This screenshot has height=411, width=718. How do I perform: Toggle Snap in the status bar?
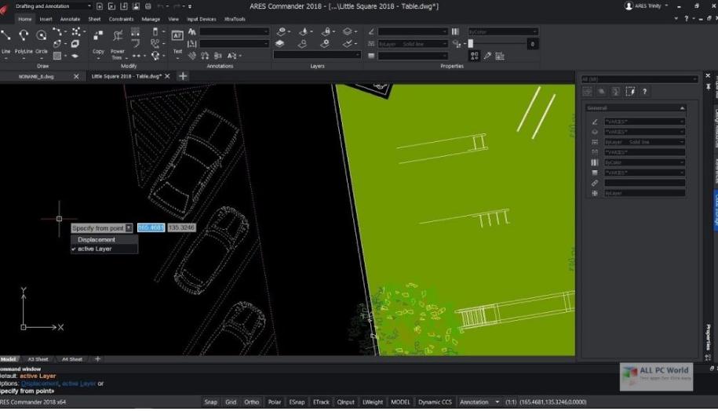(x=210, y=402)
